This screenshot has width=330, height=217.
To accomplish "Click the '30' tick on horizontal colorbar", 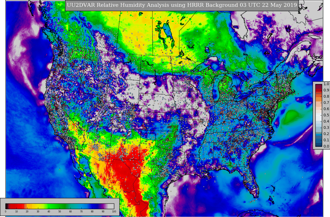I will click(38, 212).
